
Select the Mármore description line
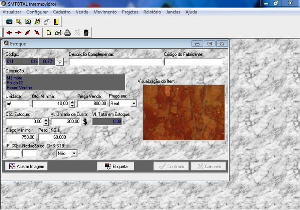(x=15, y=78)
